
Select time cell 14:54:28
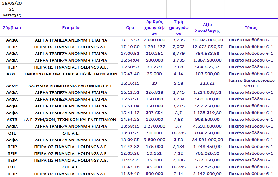(130, 120)
